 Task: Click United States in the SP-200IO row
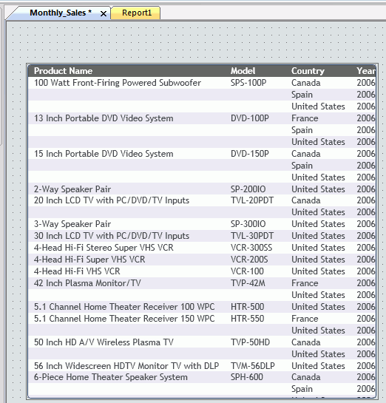coord(318,189)
